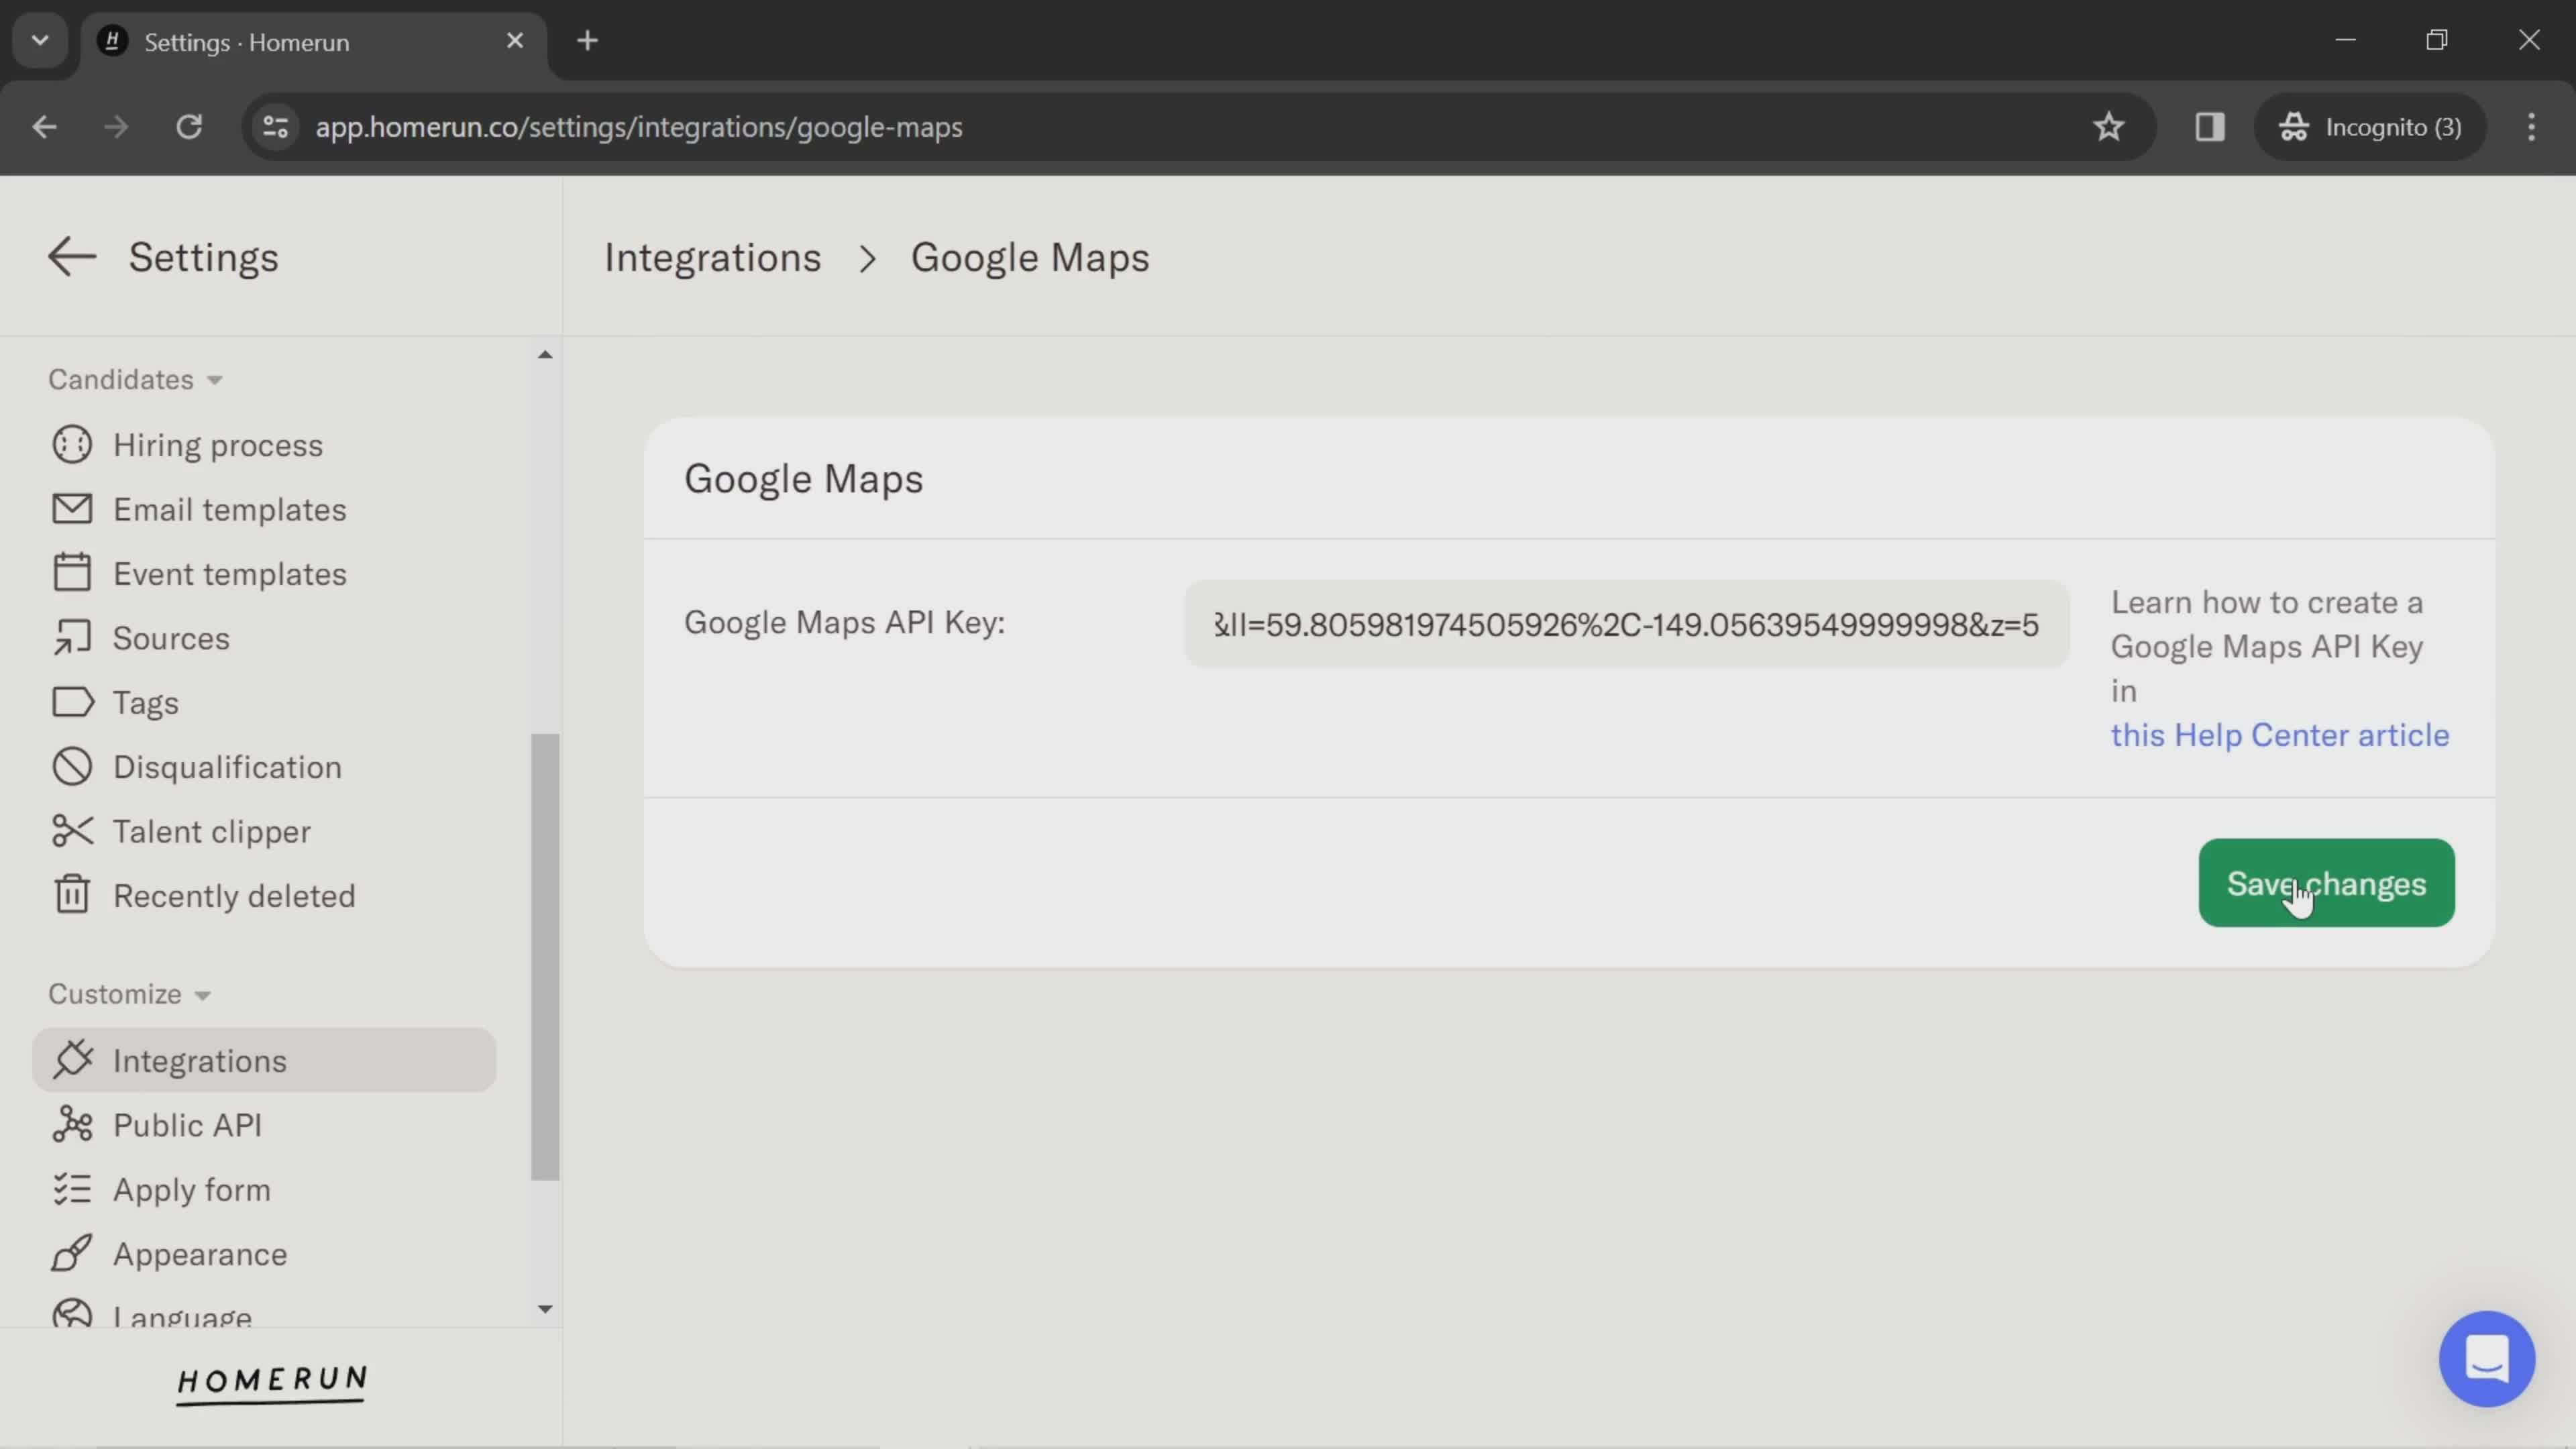Screen dimensions: 2576x1449
Task: Focus the Google Maps API Key field
Action: click(1626, 624)
